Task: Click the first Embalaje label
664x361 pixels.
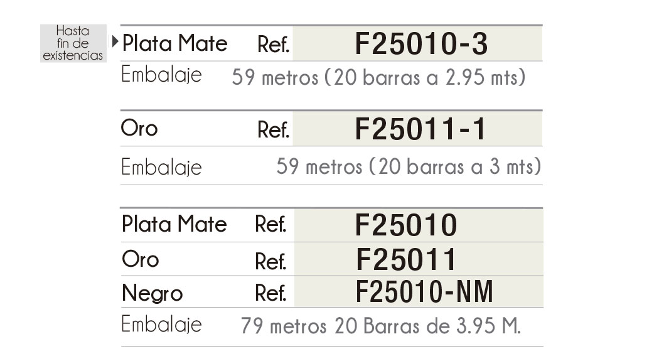Action: pos(161,75)
